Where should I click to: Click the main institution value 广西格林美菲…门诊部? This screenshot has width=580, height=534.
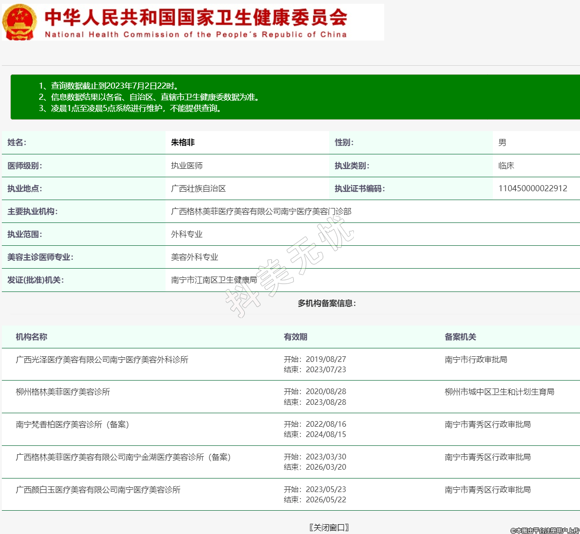(x=261, y=211)
